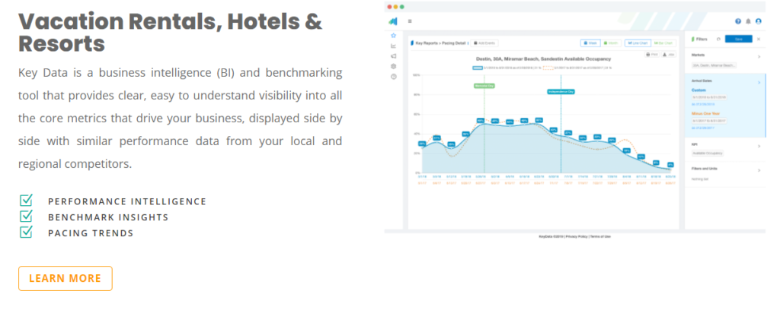Click the Minus One Year label
The height and width of the screenshot is (313, 780).
tap(705, 113)
